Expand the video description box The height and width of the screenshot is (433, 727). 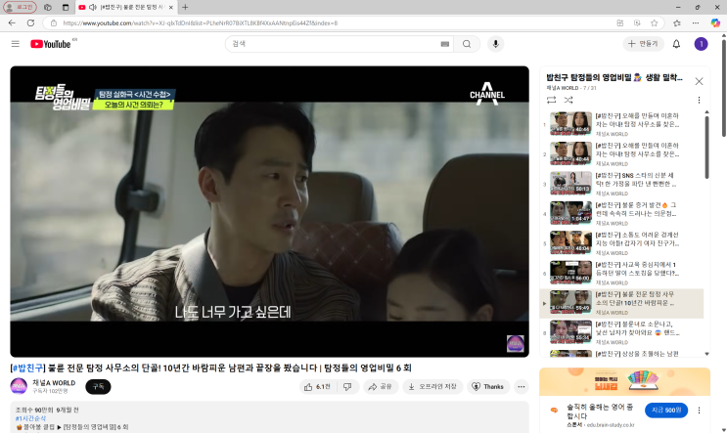point(269,417)
